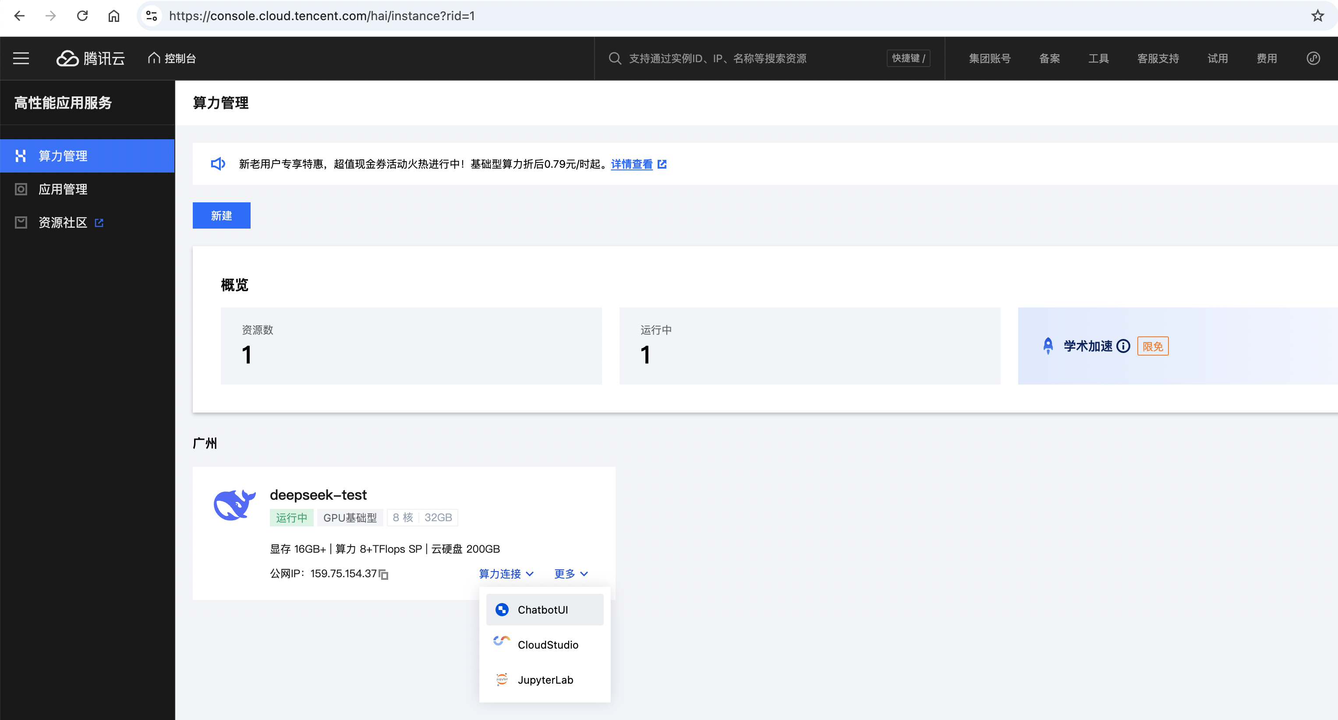Click external-link icon after 详情查看
Viewport: 1338px width, 720px height.
tap(662, 164)
